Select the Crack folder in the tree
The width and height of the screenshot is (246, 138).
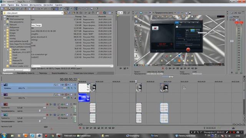(x=15, y=55)
